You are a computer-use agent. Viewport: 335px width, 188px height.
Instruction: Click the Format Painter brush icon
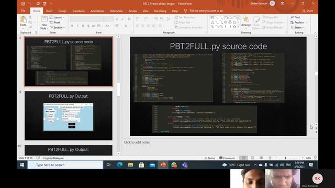(30, 27)
